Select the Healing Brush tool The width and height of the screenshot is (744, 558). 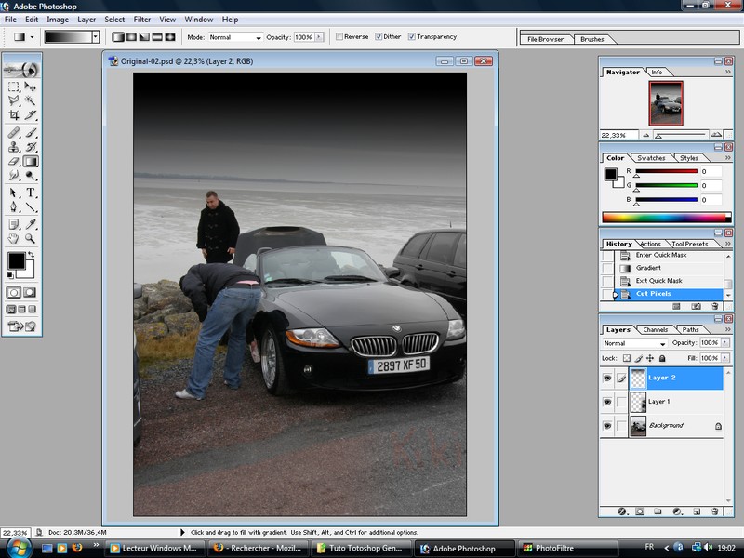pos(14,133)
